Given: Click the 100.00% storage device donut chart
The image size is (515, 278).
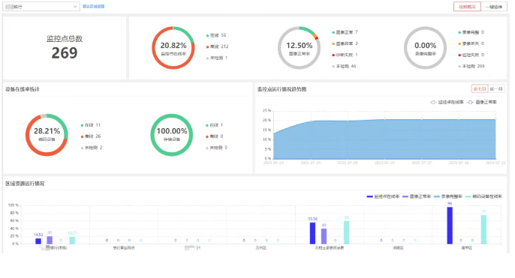Looking at the screenshot, I should (172, 135).
